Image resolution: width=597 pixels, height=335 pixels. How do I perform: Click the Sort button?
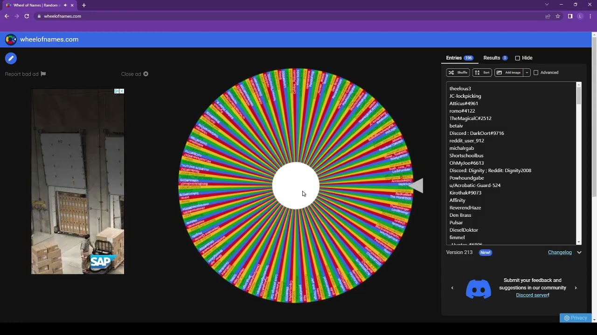click(x=482, y=73)
